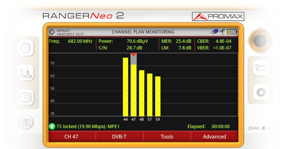Select the channel 48 bar
The image size is (295, 149).
pyautogui.click(x=142, y=93)
